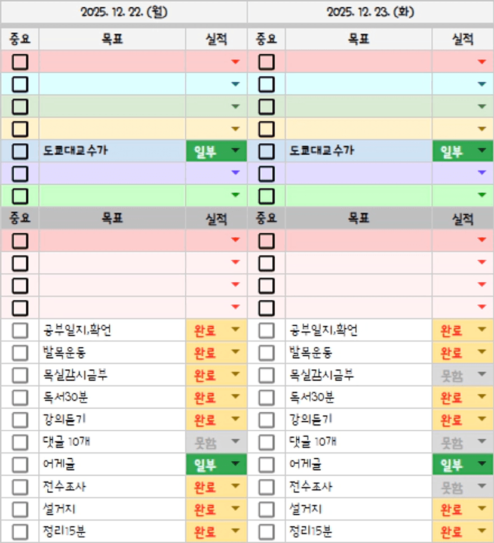Click Tuesday's top 실적 column header
This screenshot has height=543, width=494.
click(x=462, y=39)
